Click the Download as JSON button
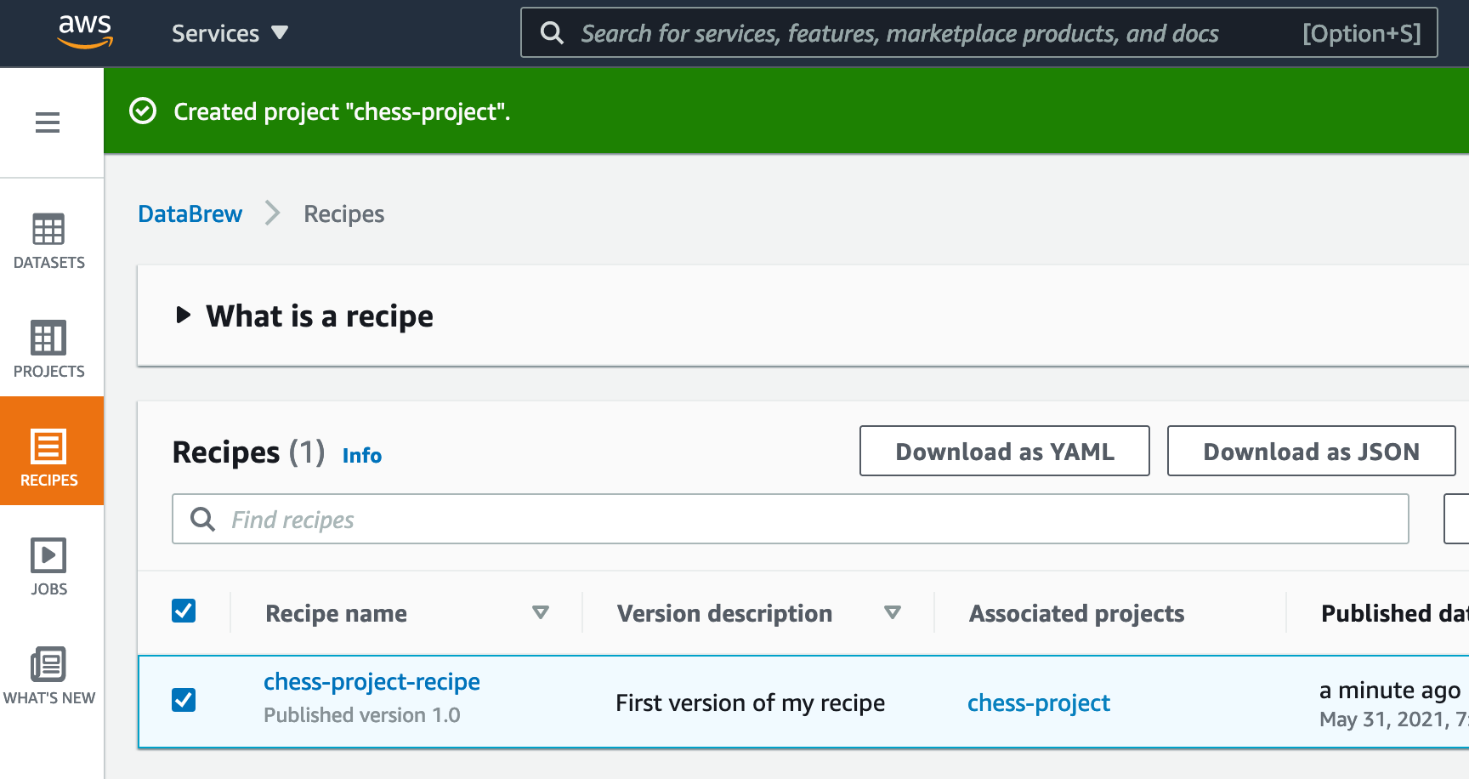Screen dimensions: 1469x779 1311,451
